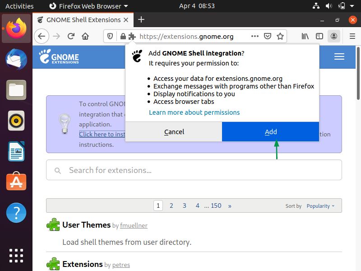Bookmark this page with the star

[280, 36]
